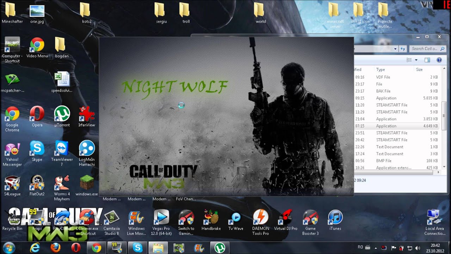Screen dimensions: 451x254
Task: Open the Recycle Bin
Action: pyautogui.click(x=12, y=220)
